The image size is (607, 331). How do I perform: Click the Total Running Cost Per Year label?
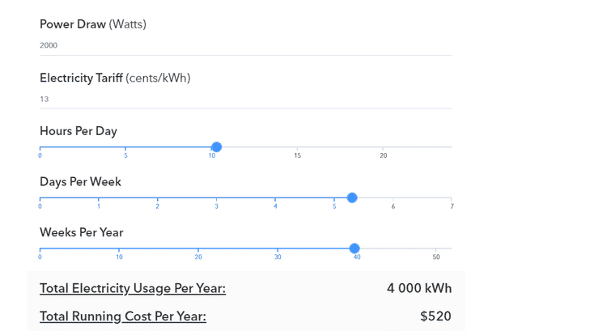point(123,316)
